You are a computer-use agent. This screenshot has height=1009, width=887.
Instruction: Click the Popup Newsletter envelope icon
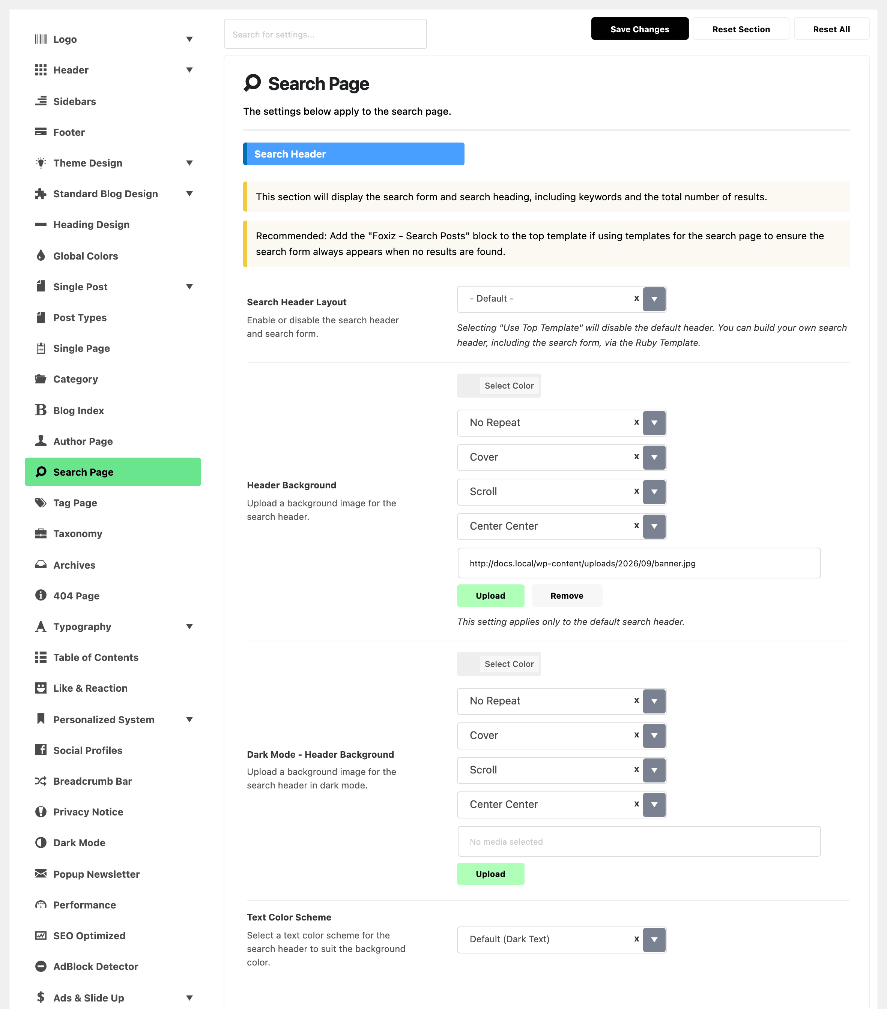point(41,874)
